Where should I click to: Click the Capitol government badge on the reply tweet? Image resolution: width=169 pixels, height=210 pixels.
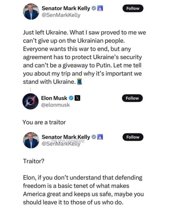pos(100,137)
